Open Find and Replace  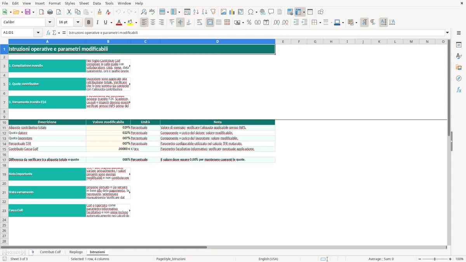pyautogui.click(x=144, y=12)
